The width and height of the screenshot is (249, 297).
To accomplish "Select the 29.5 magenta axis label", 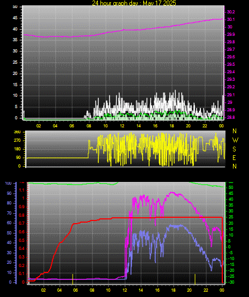I will [231, 64].
